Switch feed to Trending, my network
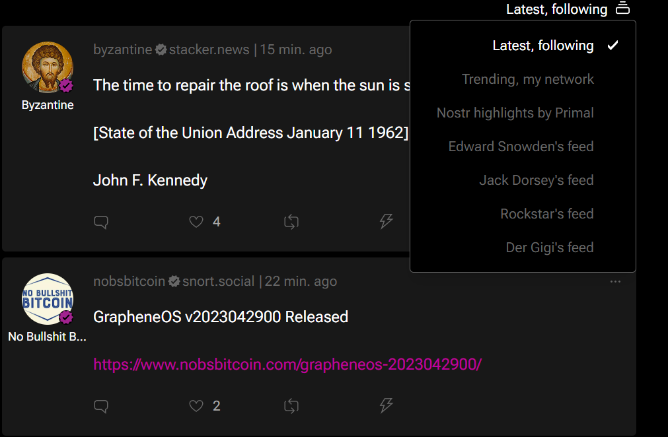668x437 pixels. [x=527, y=79]
